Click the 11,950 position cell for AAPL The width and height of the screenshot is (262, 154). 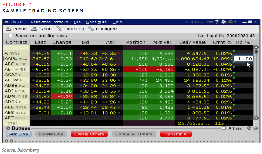click(x=136, y=59)
